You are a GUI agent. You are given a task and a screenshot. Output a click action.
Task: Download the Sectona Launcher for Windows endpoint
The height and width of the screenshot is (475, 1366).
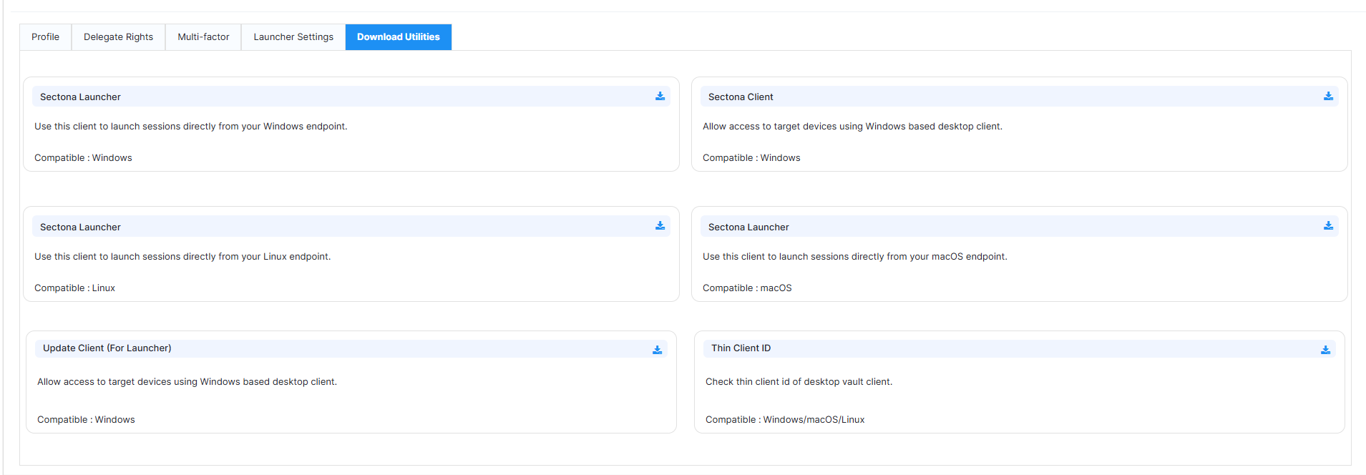(x=660, y=97)
